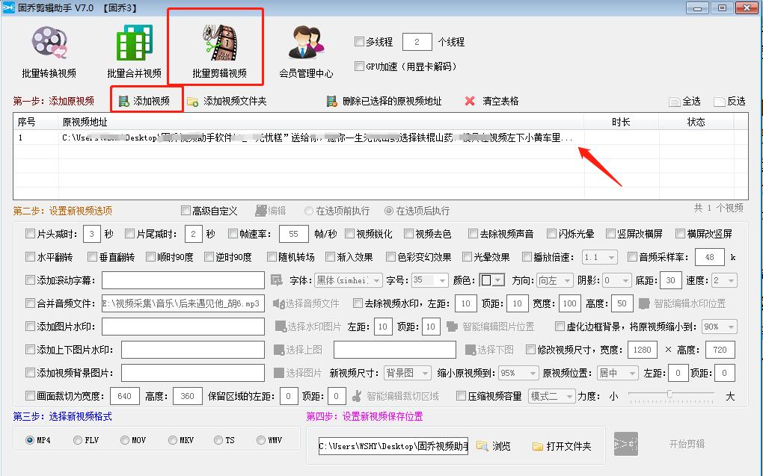The width and height of the screenshot is (763, 476).
Task: Click 清空表格 clear table button
Action: 491,101
